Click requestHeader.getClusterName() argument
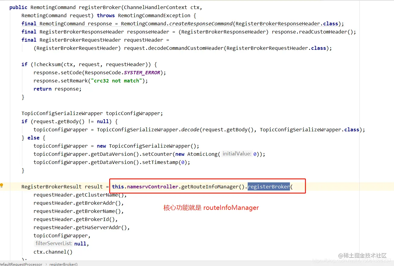Viewport: 394px width, 266px height. 79,195
